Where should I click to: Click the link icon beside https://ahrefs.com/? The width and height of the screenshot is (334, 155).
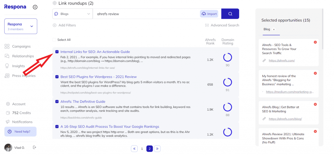[264, 61]
